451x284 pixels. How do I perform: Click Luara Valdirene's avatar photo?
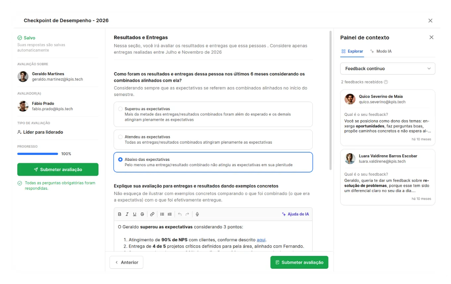[x=350, y=159]
